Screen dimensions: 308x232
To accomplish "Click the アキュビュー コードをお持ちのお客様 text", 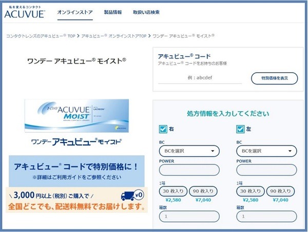I will click(192, 64).
